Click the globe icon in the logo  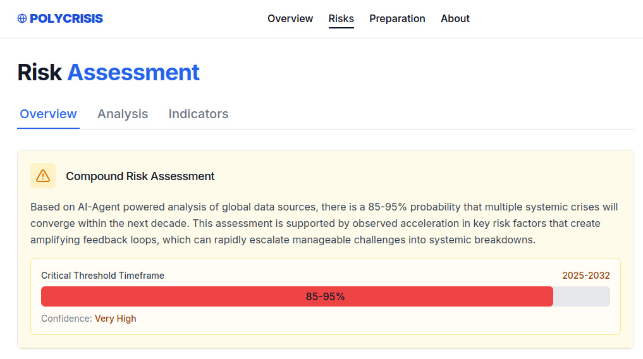(22, 19)
